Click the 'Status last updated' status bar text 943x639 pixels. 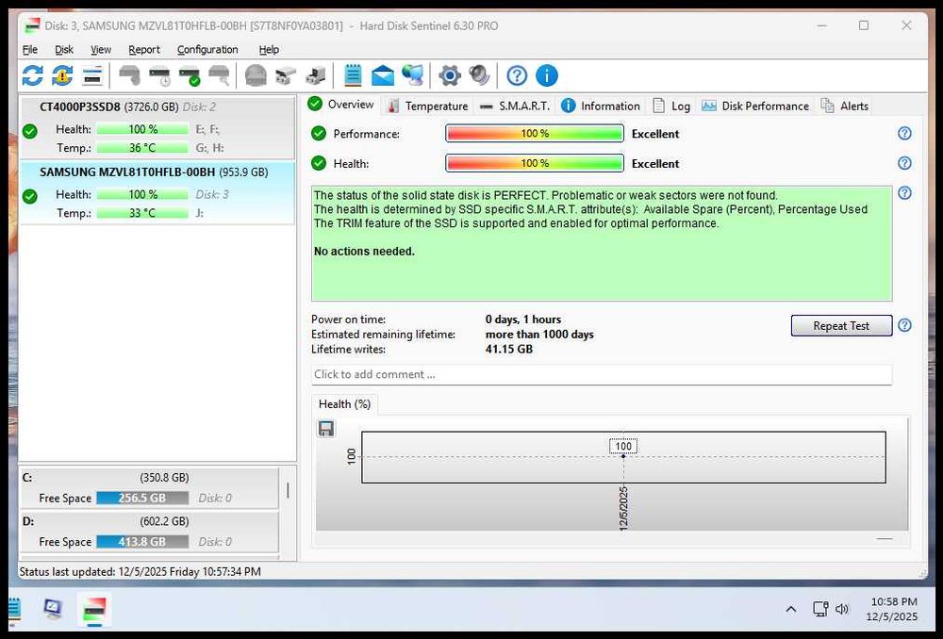[141, 572]
